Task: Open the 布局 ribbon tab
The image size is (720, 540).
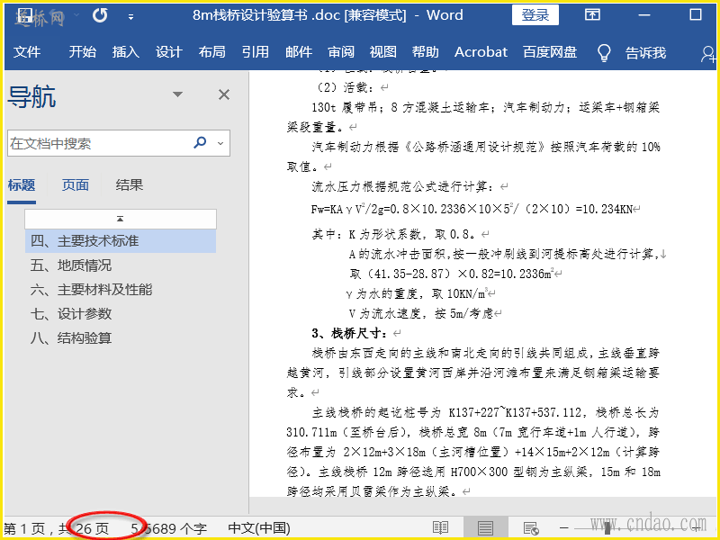Action: click(211, 52)
